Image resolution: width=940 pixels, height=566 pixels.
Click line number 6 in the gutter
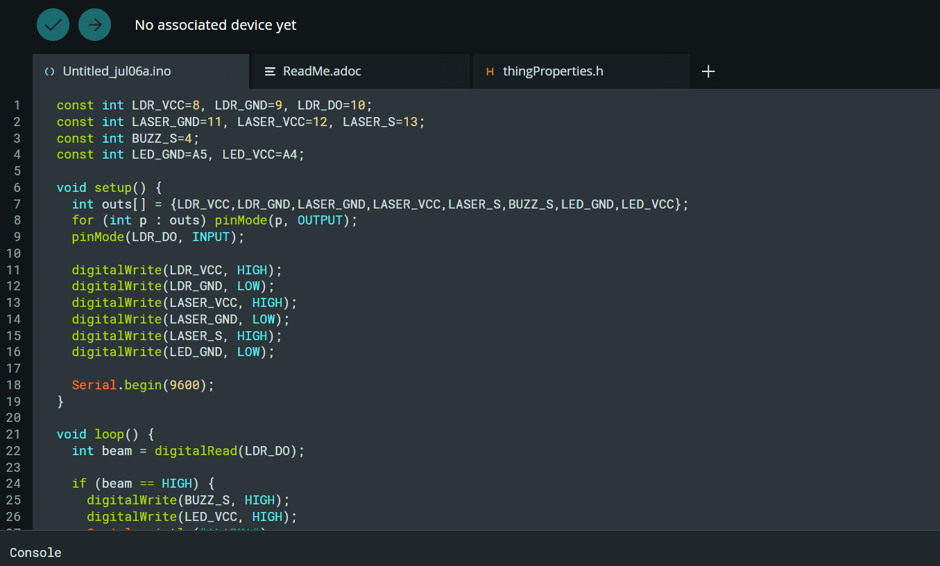pos(17,188)
